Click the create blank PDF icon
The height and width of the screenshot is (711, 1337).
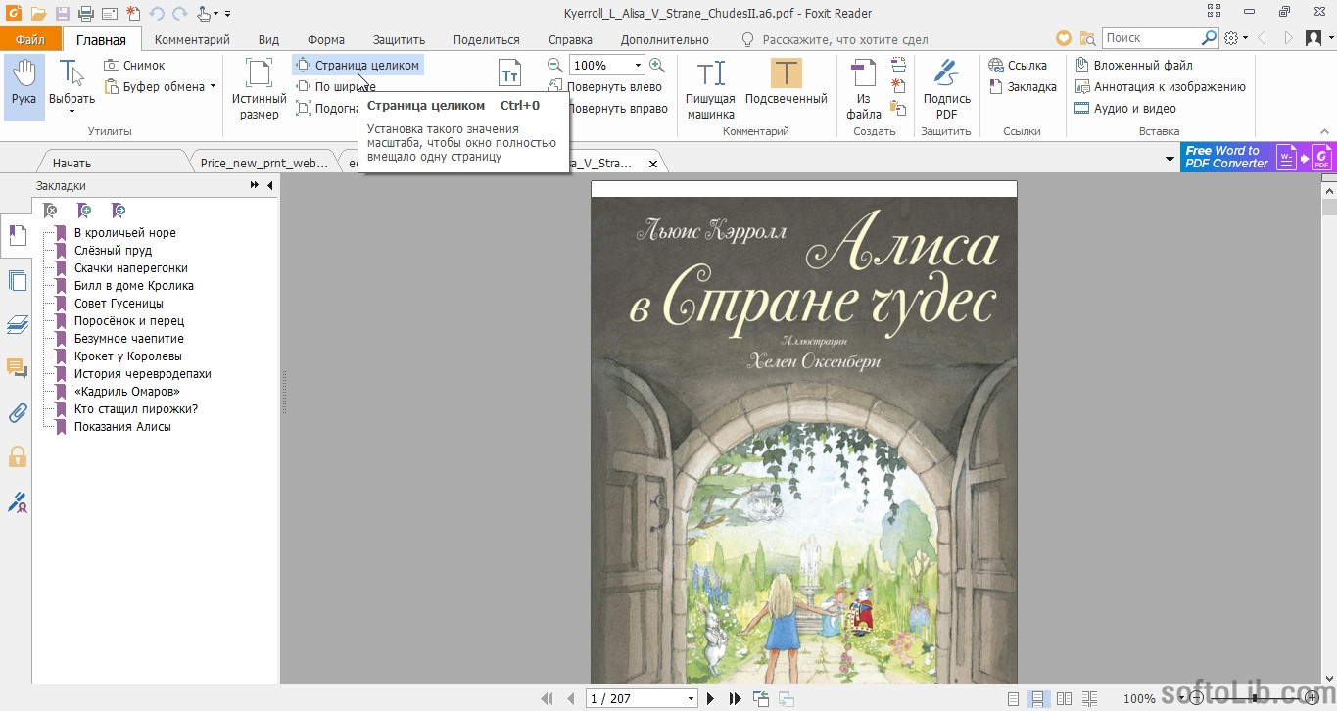coord(898,86)
